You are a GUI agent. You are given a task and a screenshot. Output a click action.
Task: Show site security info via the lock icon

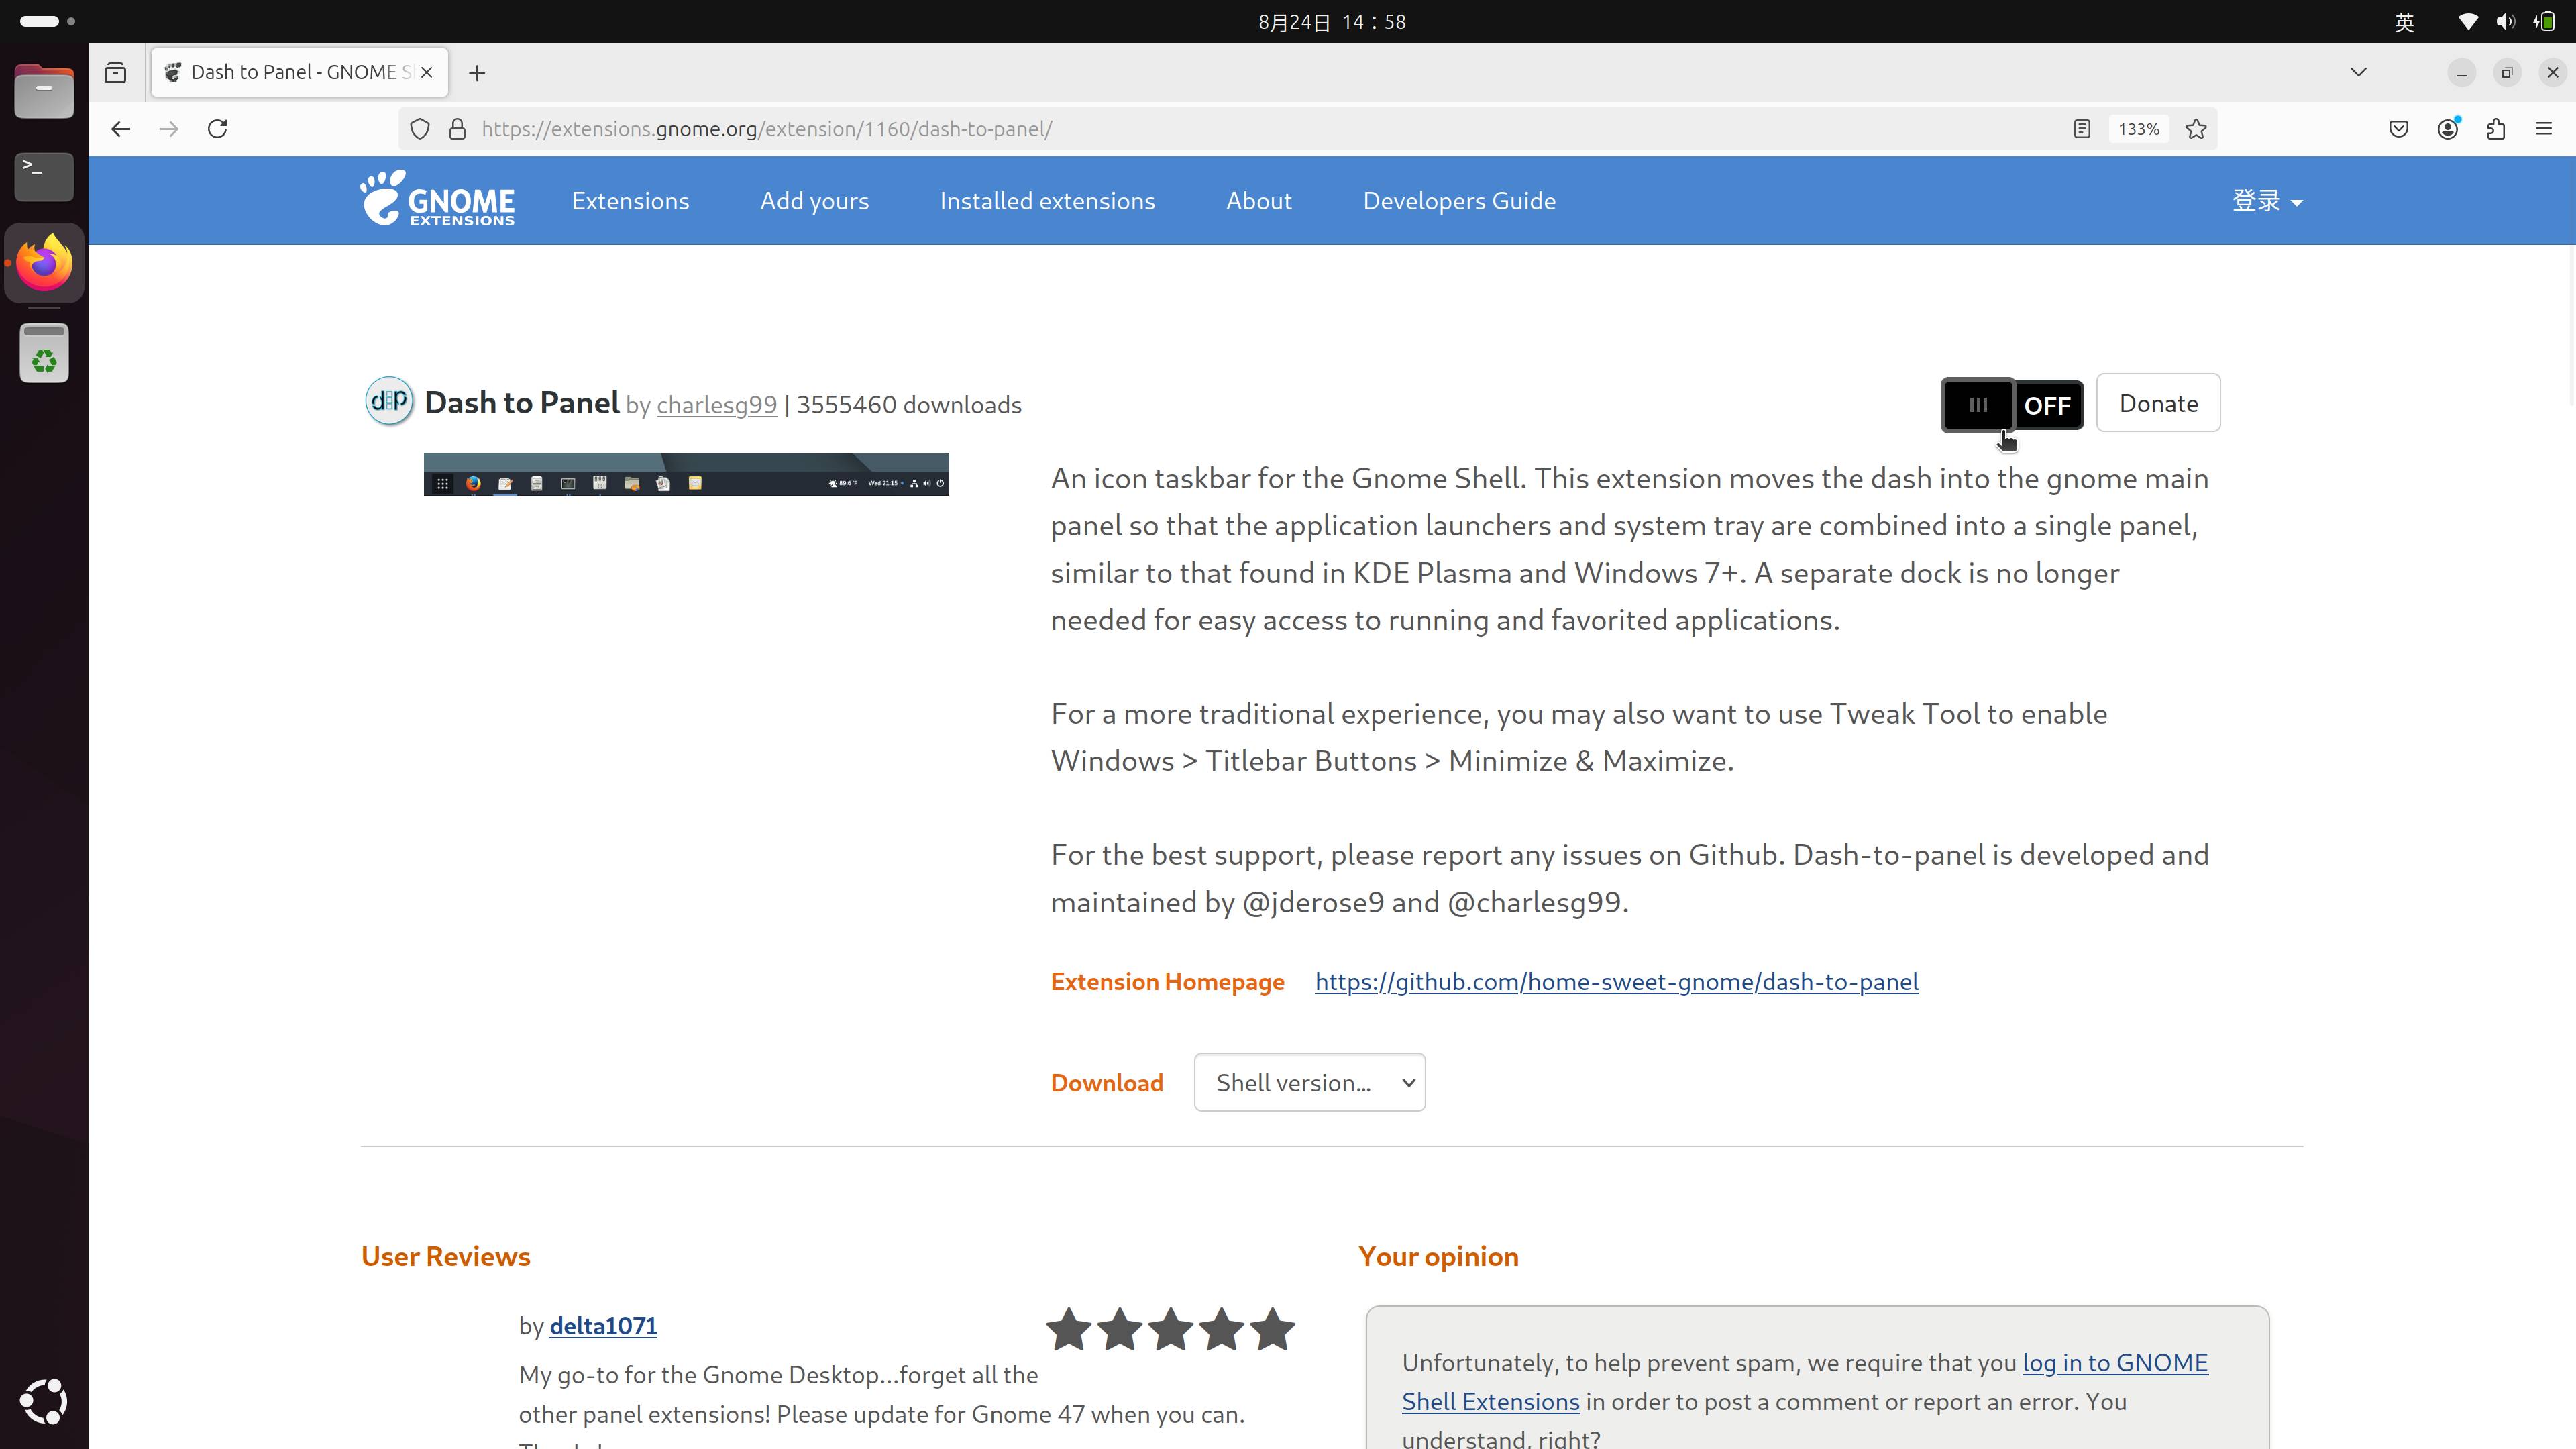tap(457, 129)
